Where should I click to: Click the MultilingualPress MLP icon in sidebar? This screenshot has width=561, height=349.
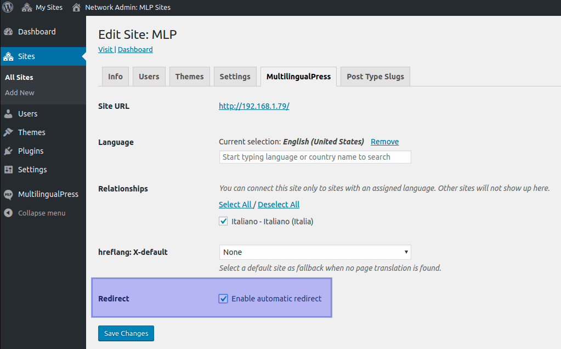point(8,194)
